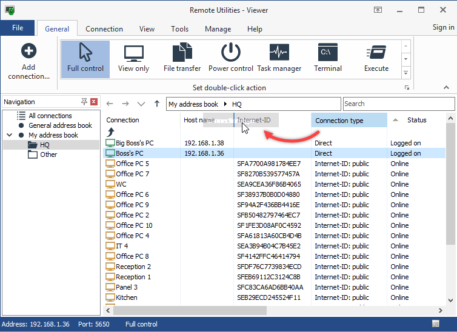Switch to the View tab
Image resolution: width=457 pixels, height=332 pixels.
147,29
